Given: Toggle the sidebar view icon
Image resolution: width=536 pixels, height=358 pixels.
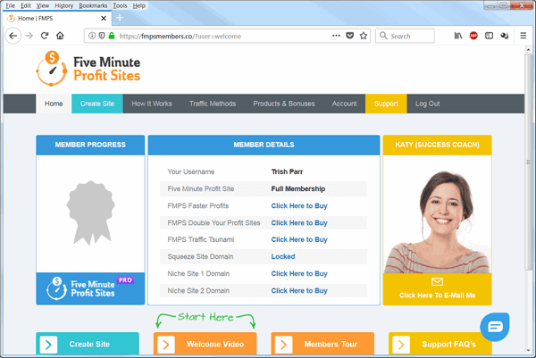Looking at the screenshot, I should tap(490, 36).
